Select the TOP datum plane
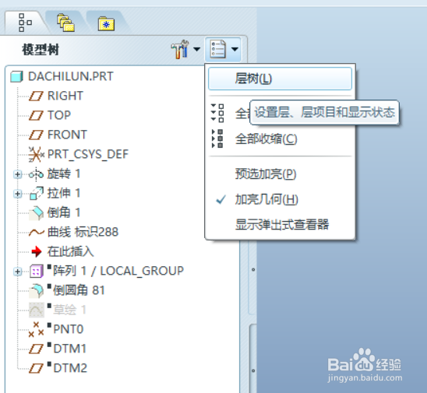 (59, 115)
